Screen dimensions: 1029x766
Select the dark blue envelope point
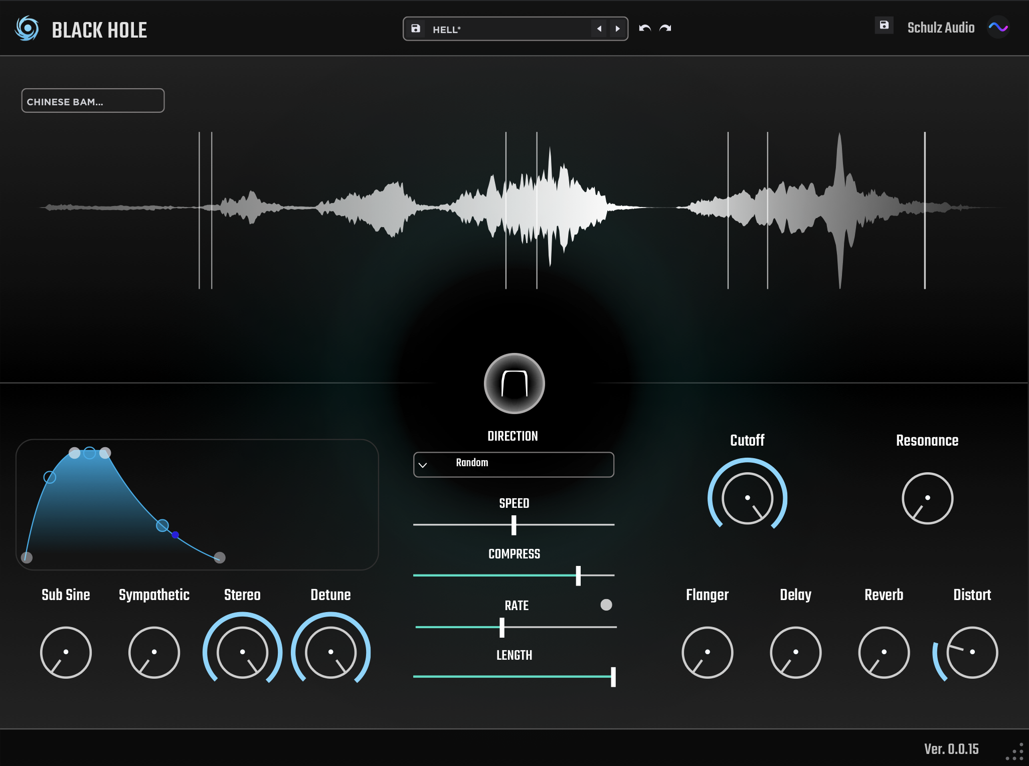(x=175, y=535)
